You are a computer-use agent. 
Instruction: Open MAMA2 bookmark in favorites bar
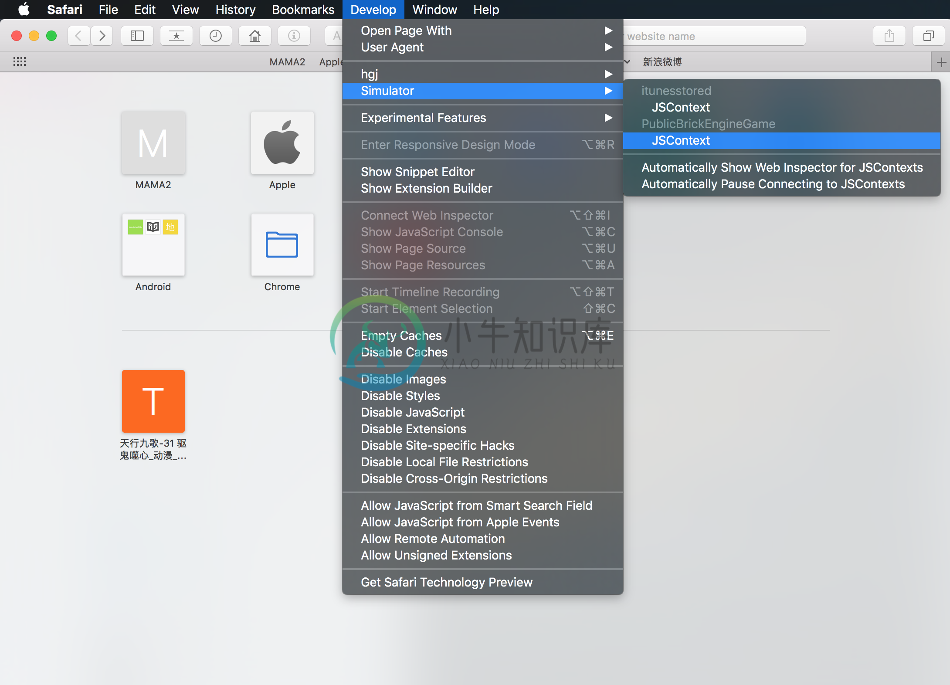point(287,62)
